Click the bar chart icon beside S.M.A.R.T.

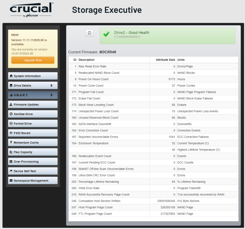point(11,95)
